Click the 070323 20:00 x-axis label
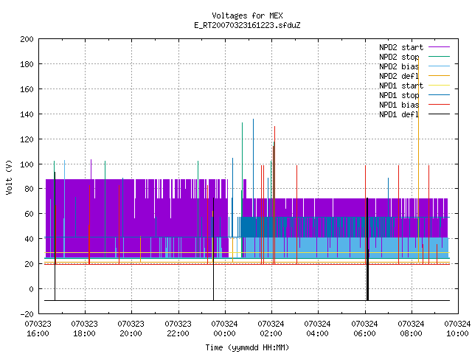The width and height of the screenshot is (472, 354). [131, 329]
